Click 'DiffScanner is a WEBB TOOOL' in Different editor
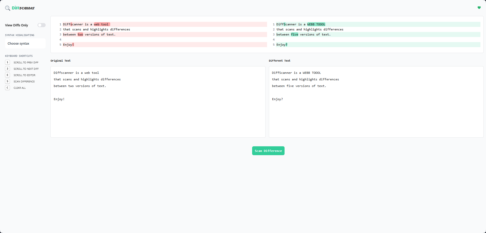 tap(296, 73)
